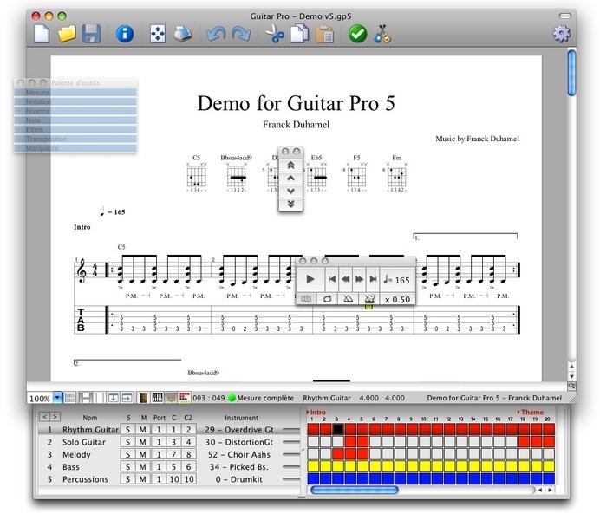The width and height of the screenshot is (600, 520).
Task: Create a new document with the blank page icon
Action: (42, 34)
